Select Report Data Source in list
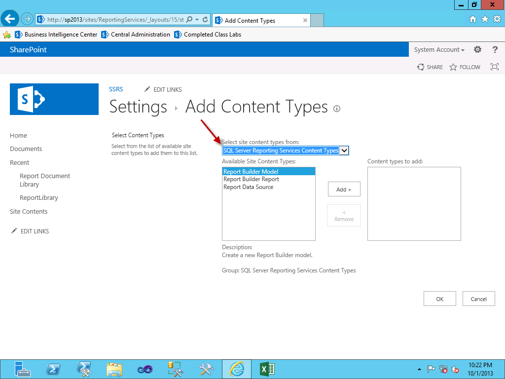 269,187
